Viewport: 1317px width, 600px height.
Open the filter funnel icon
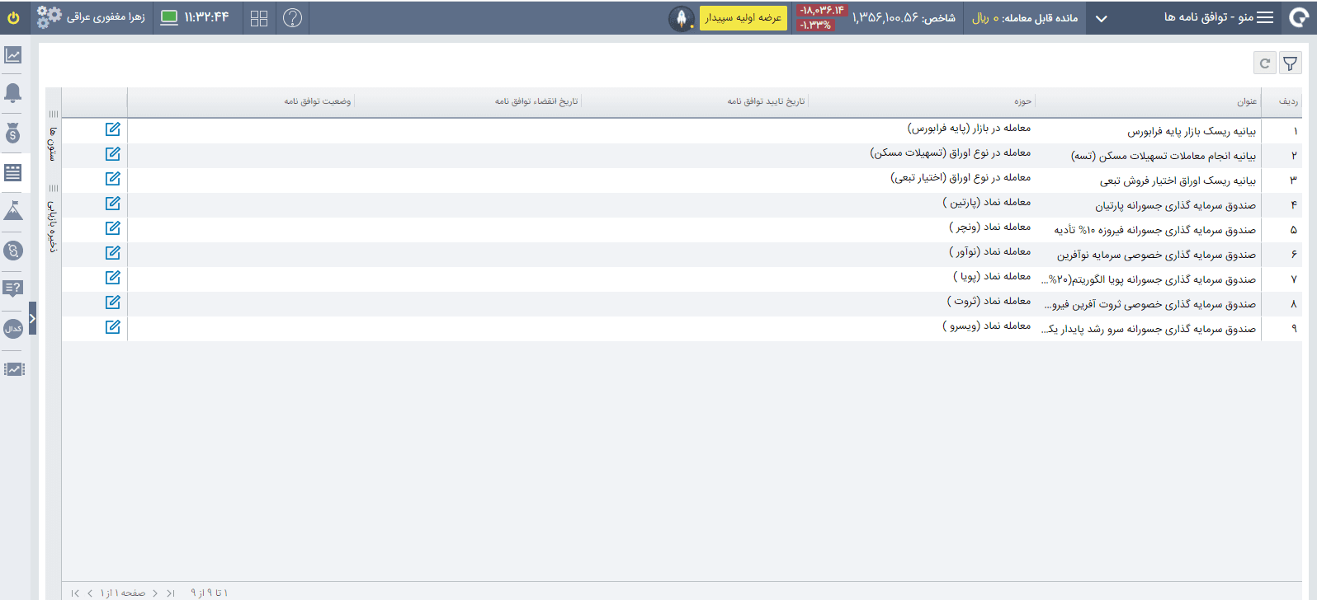[1291, 63]
